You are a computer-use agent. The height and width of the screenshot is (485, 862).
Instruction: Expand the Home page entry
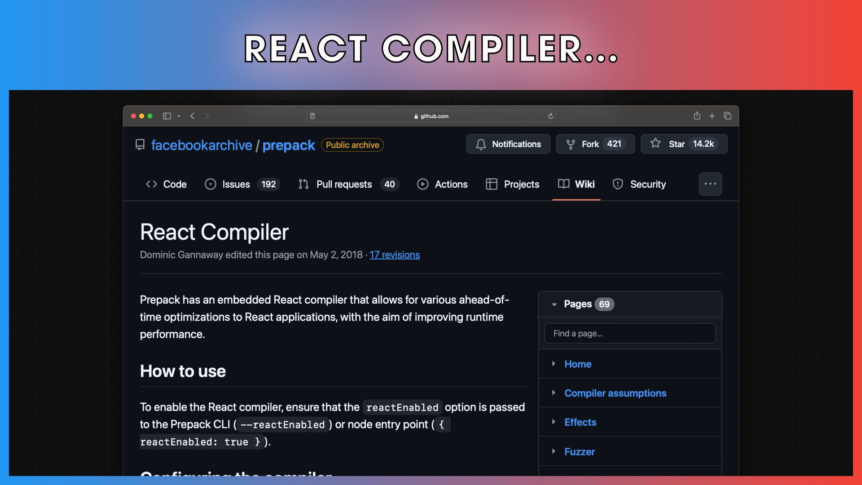coord(554,364)
